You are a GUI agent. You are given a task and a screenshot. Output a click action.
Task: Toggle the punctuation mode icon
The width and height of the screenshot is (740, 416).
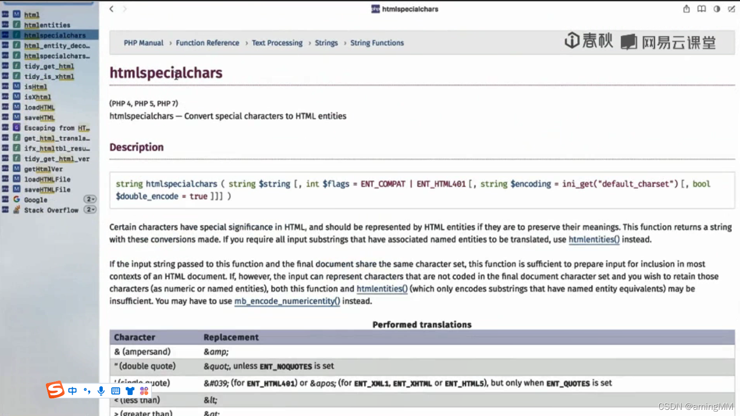[87, 391]
